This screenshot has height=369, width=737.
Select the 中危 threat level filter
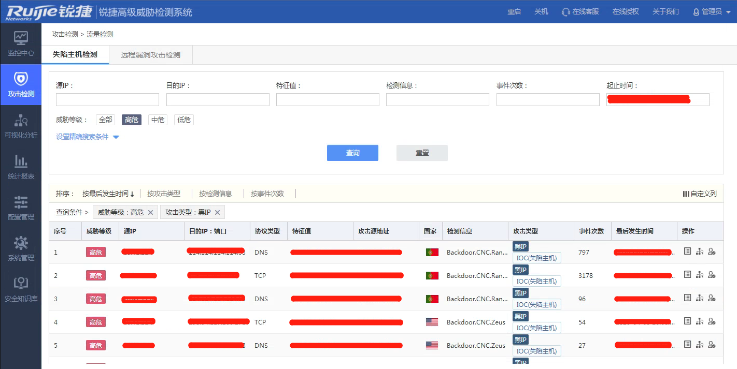158,120
